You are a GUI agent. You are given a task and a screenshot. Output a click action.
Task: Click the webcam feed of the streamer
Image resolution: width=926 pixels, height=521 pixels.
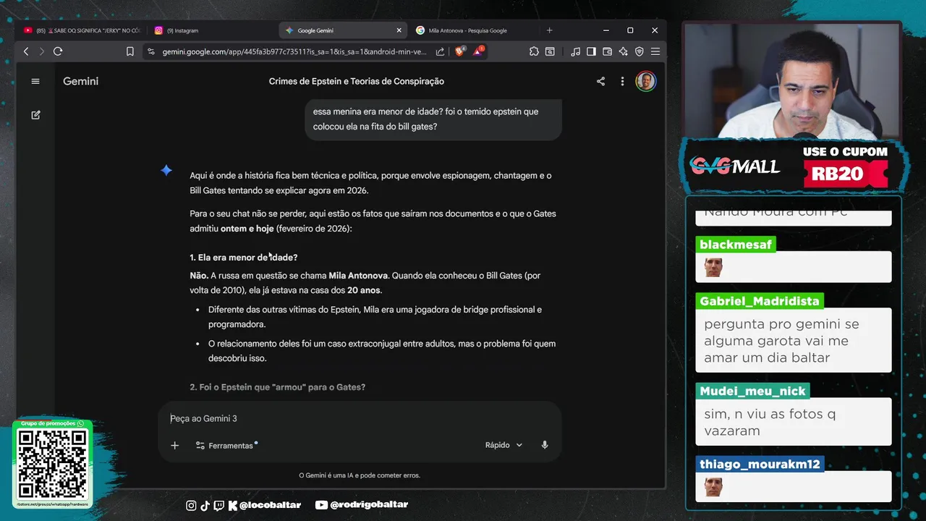(792, 80)
